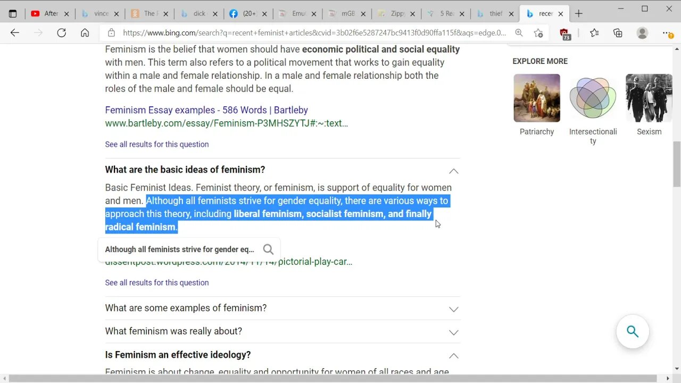Open the zoom magnifier in address bar
681x383 pixels.
[x=519, y=33]
